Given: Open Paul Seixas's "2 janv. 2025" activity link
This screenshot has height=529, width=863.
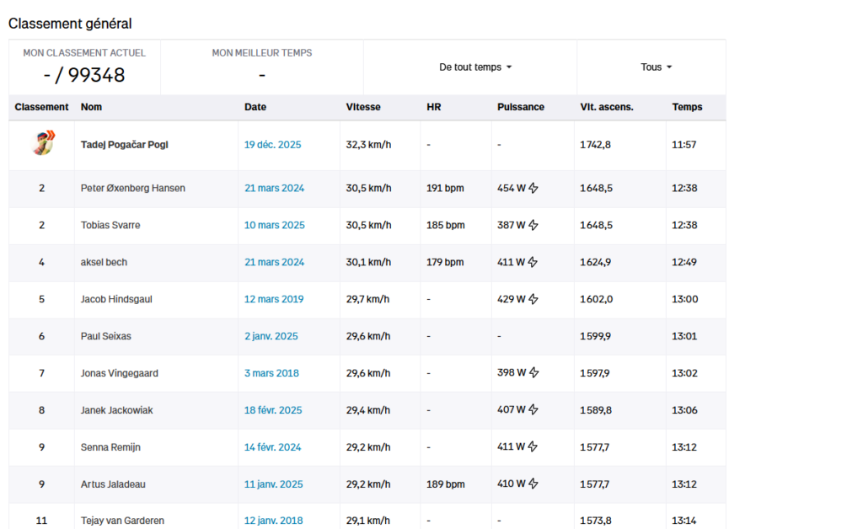Looking at the screenshot, I should coord(271,336).
